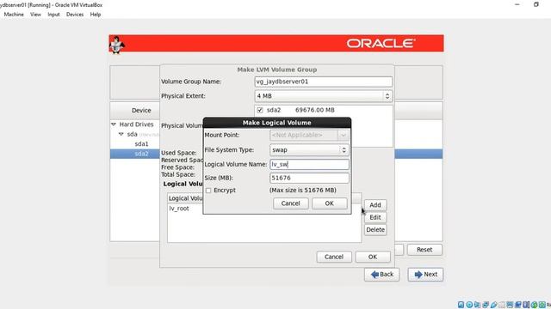The height and width of the screenshot is (309, 551).
Task: Click in the Volume Group Name field
Action: coord(324,82)
